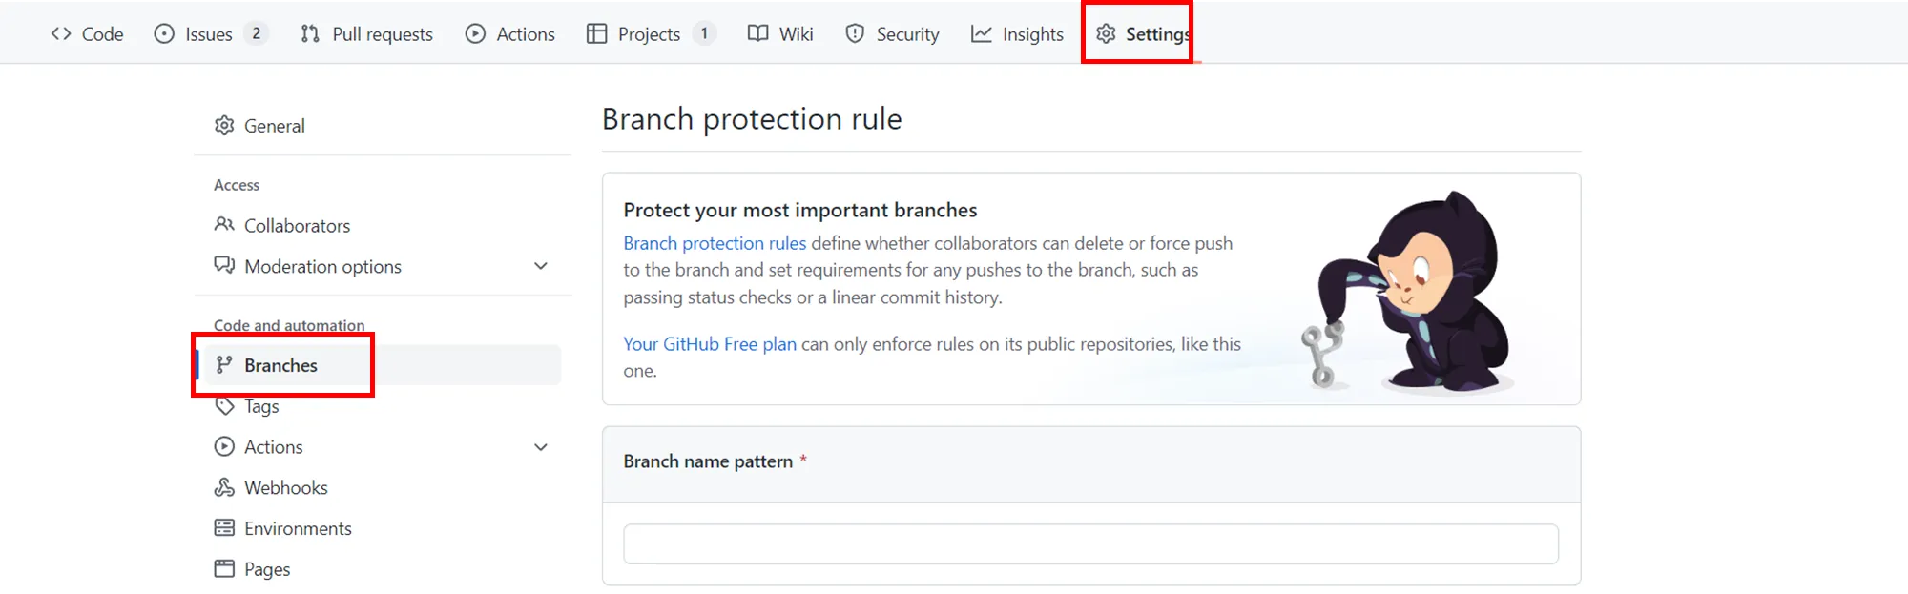The image size is (1908, 594).
Task: Click the Branch protection rule page heading
Action: click(x=752, y=119)
